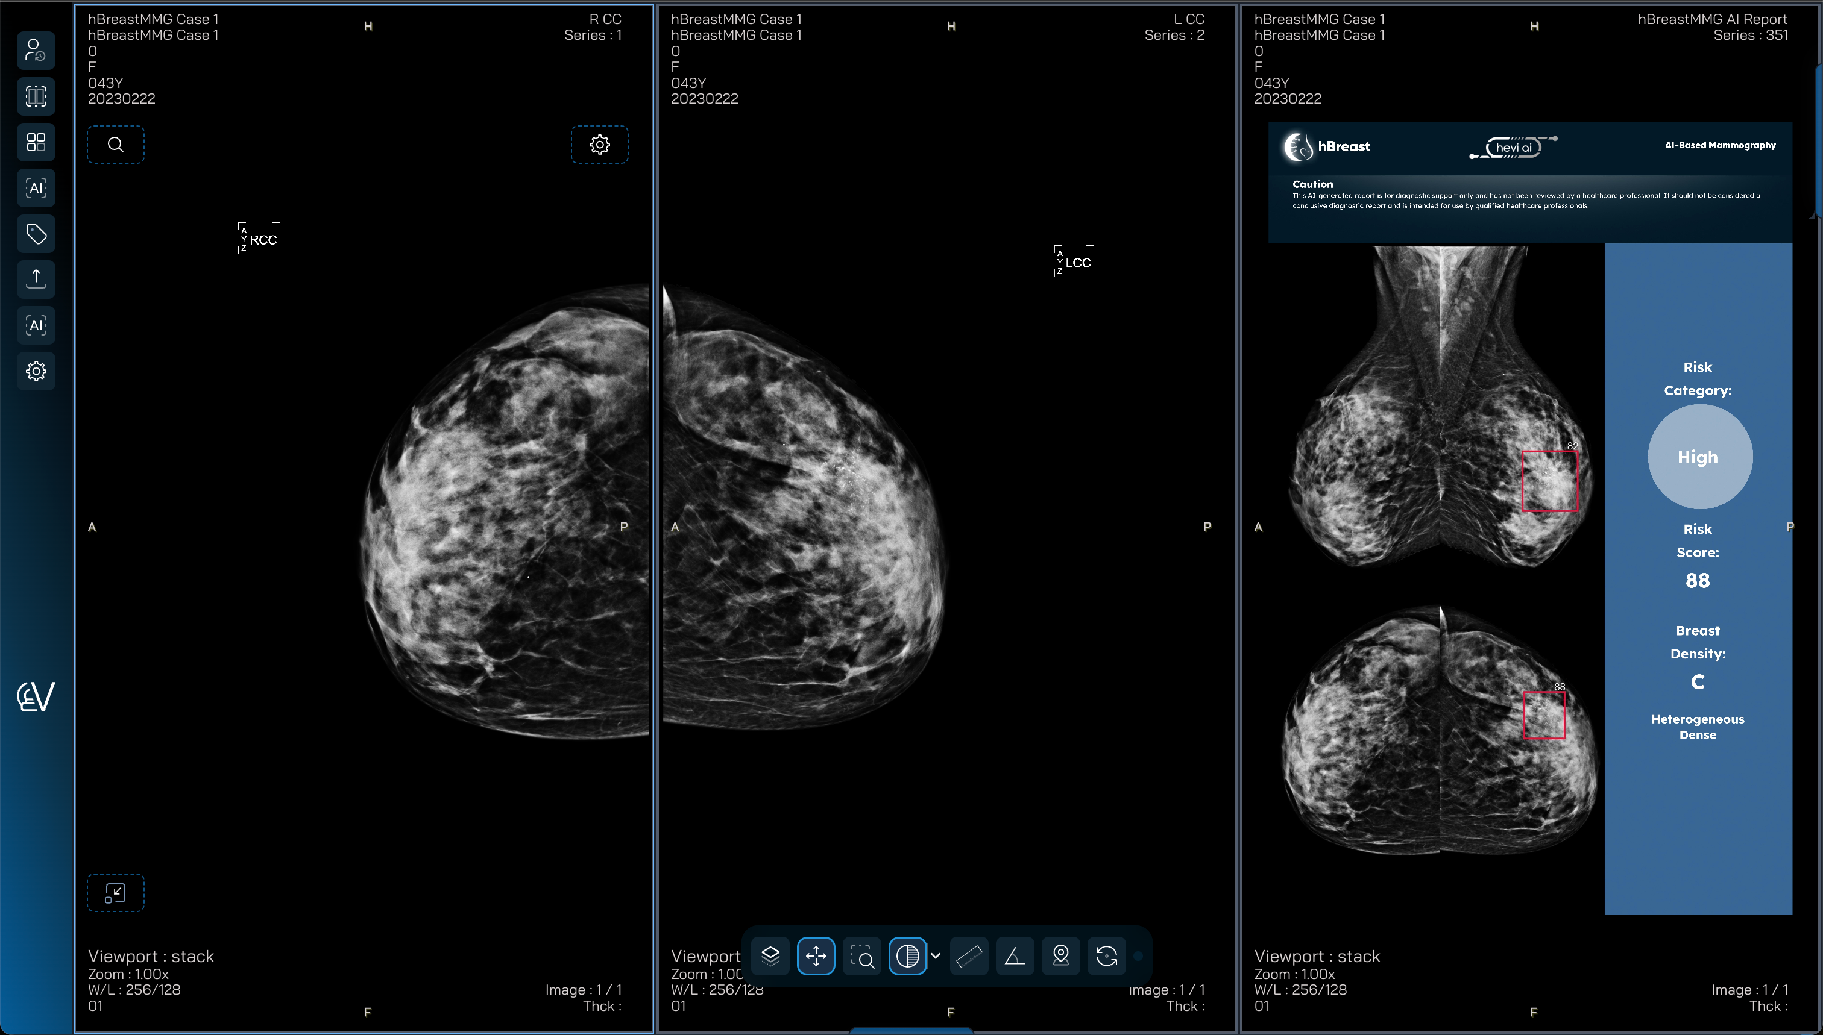Open the RCC viewport gear settings button
The image size is (1823, 1035).
(x=599, y=145)
